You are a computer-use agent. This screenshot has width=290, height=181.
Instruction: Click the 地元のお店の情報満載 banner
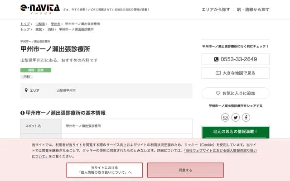(235, 132)
